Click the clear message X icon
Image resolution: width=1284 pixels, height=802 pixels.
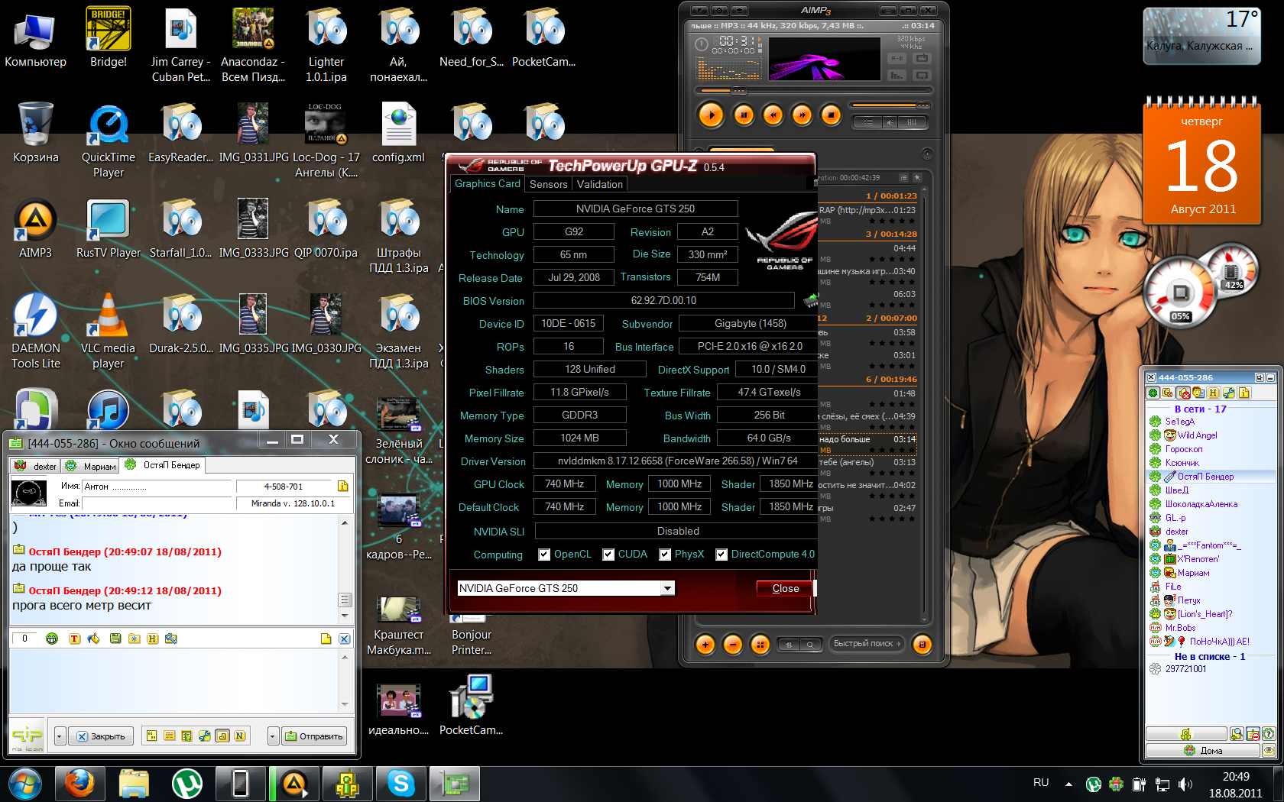pos(345,639)
